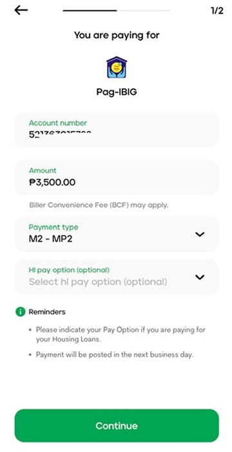Tap the Pag-IBIG biller name text

coord(117,92)
